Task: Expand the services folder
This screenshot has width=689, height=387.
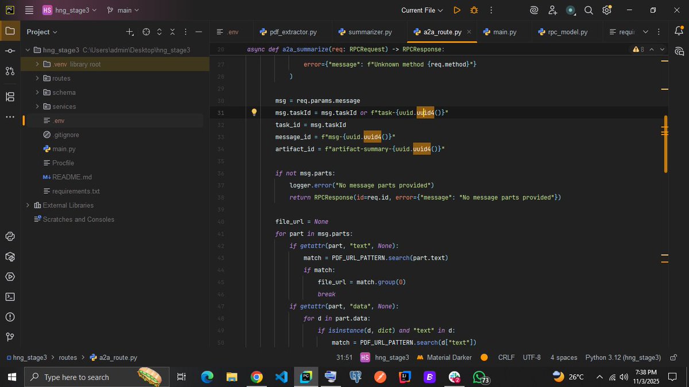Action: pos(37,107)
